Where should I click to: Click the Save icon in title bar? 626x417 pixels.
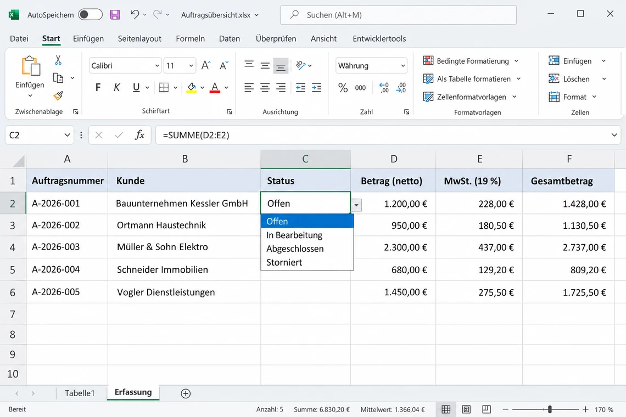click(x=115, y=15)
